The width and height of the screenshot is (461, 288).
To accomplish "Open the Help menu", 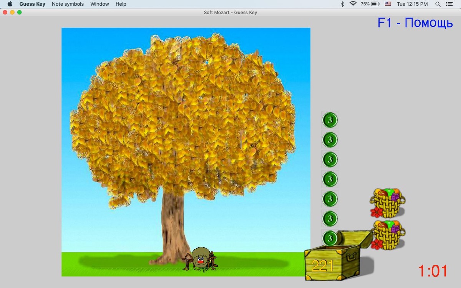I will tap(121, 4).
